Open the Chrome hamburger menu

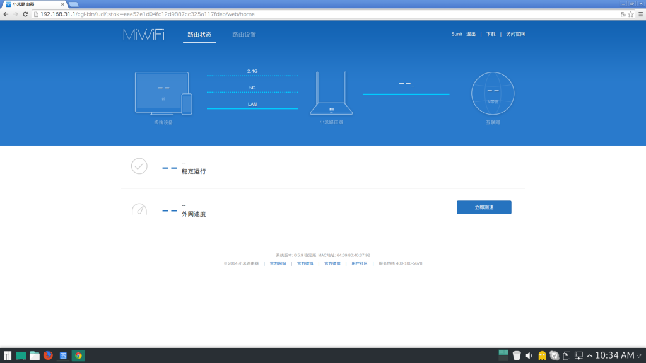(641, 14)
